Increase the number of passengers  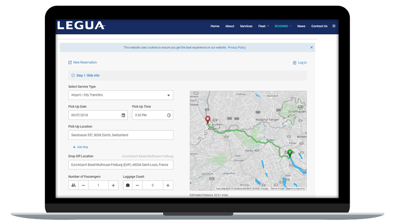114,185
